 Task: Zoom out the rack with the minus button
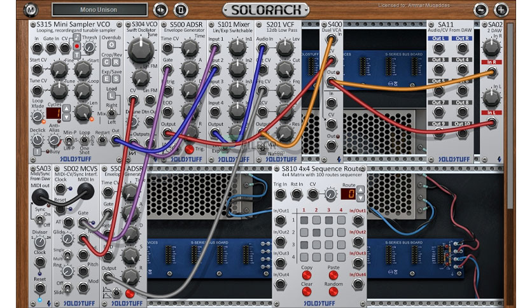coord(480,10)
